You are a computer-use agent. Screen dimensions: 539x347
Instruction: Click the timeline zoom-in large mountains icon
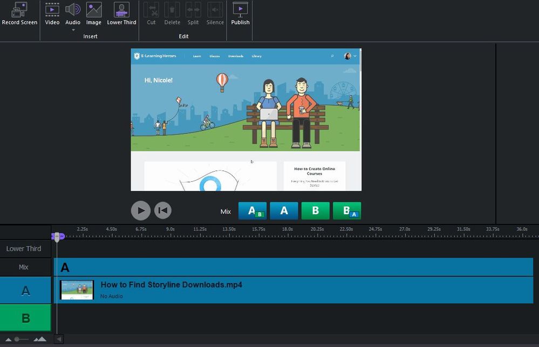point(40,339)
